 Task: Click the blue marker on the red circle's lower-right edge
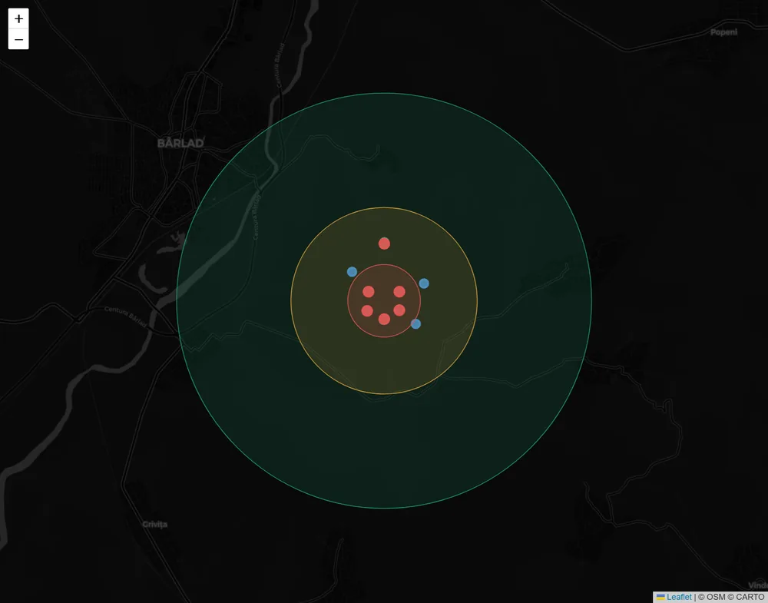click(415, 324)
